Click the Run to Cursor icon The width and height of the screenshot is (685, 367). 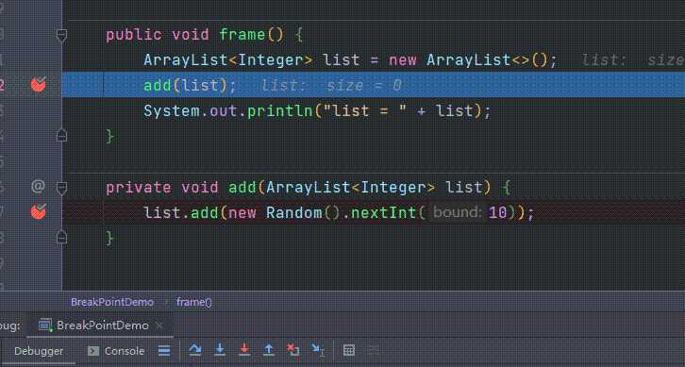(318, 350)
